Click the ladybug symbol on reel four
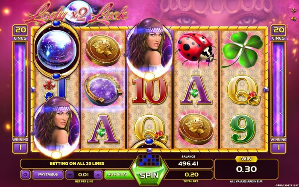 196,49
